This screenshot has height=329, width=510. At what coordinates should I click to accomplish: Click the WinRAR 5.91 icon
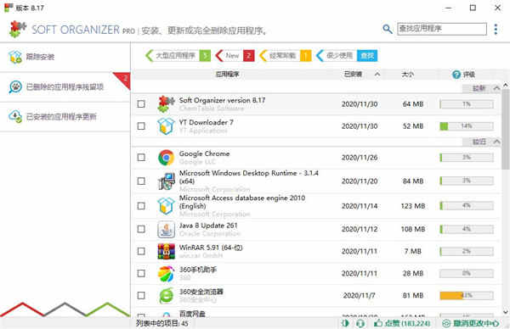167,251
